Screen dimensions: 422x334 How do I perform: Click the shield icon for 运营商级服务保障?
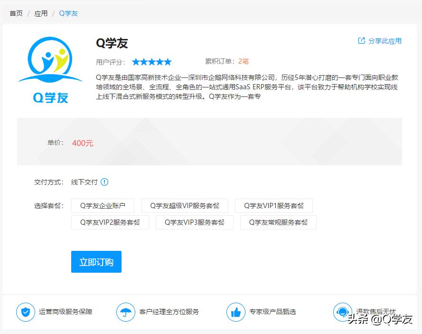(x=23, y=312)
